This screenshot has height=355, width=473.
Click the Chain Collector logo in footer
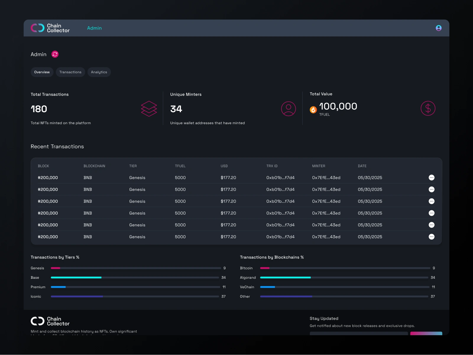coord(50,321)
